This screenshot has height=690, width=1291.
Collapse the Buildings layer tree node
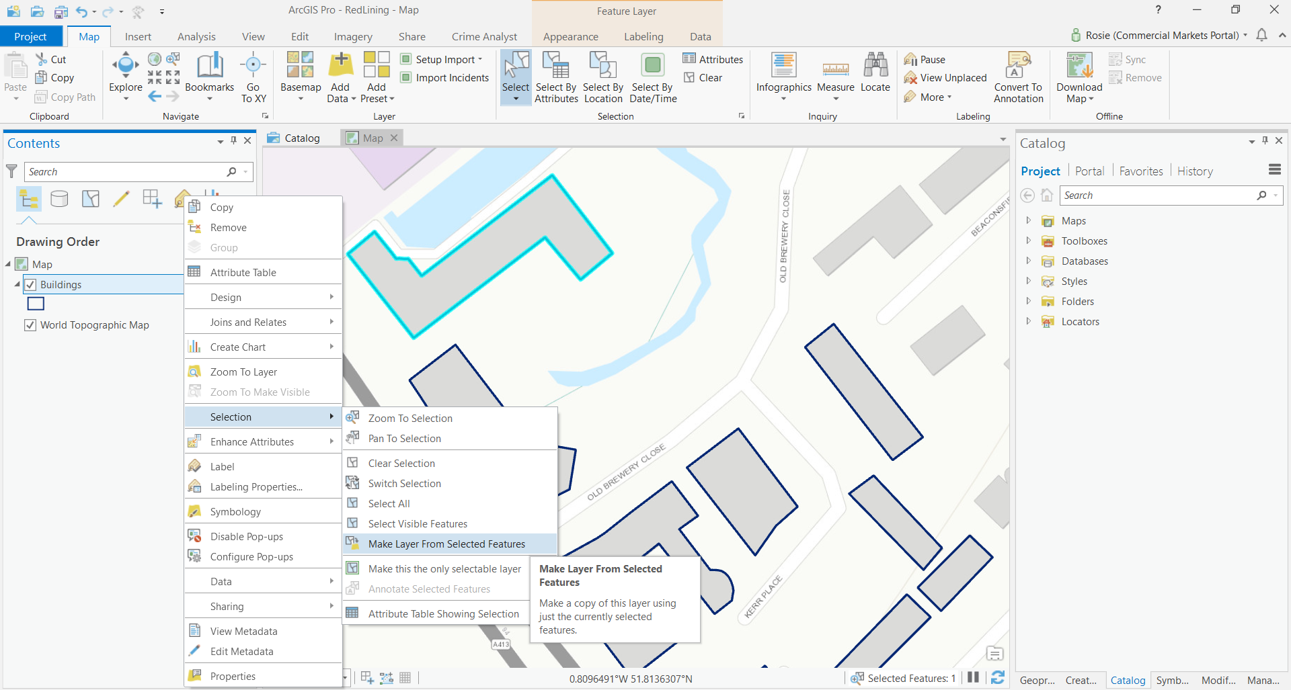pos(17,285)
